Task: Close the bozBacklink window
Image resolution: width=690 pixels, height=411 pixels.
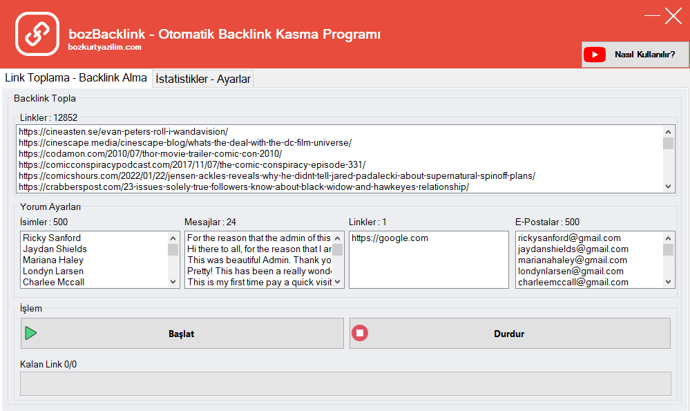Action: tap(673, 16)
